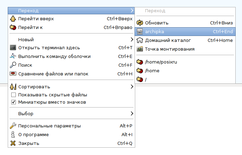Open the Новый submenu item
Viewport: 242px width, 155px height.
tap(71, 39)
